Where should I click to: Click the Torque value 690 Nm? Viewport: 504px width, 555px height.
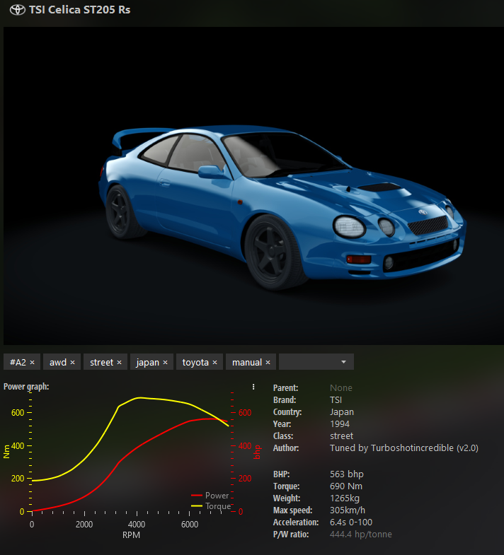tap(346, 486)
